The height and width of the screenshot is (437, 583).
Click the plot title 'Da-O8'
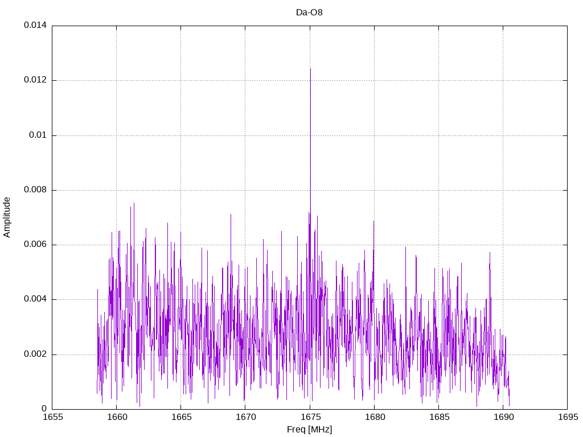click(309, 13)
